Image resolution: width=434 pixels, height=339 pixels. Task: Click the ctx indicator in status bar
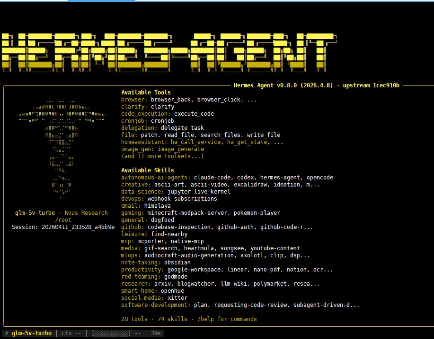(71, 333)
